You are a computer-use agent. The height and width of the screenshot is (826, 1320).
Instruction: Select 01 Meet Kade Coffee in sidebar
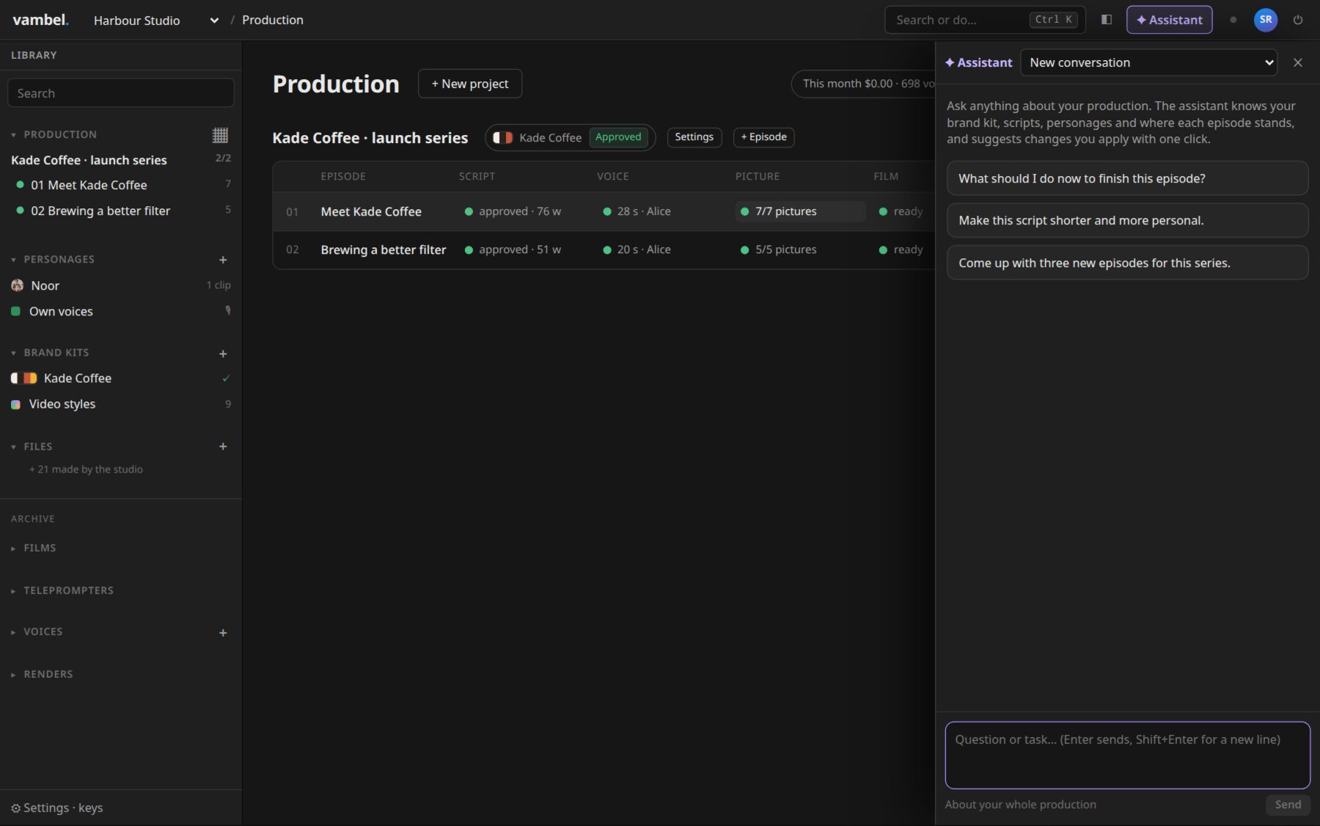coord(121,185)
